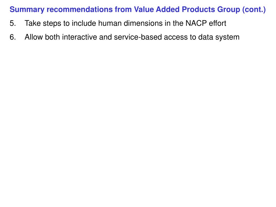Image resolution: width=276 pixels, height=207 pixels.
Task: Click the word 'data' in item 6
Action: (206, 37)
